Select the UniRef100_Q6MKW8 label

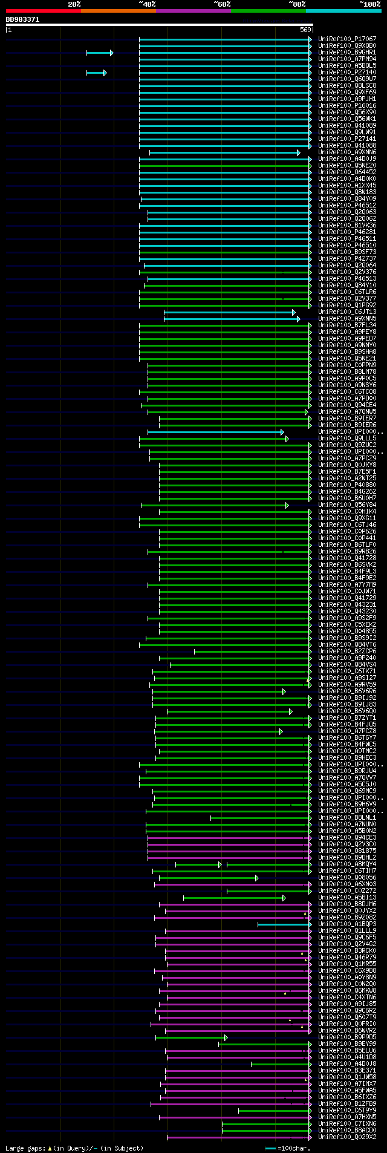click(347, 990)
